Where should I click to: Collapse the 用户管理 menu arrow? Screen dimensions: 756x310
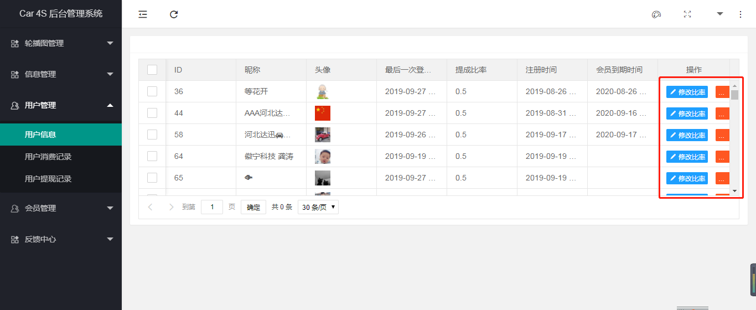[110, 105]
